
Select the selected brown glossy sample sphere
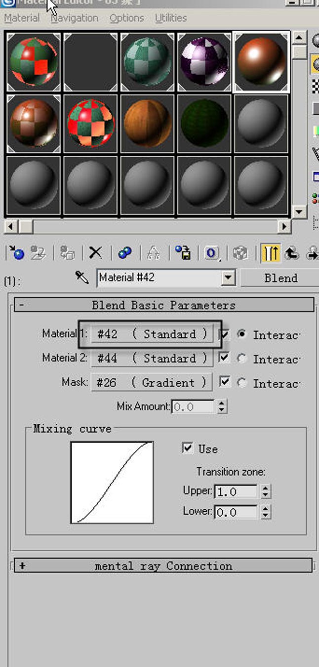[x=261, y=62]
